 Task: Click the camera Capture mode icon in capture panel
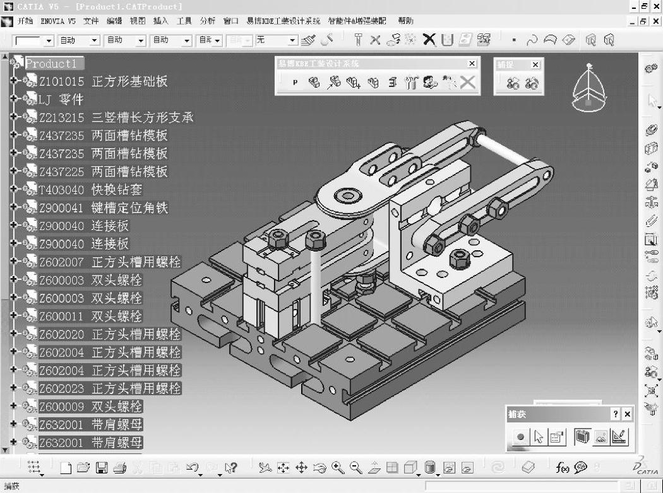click(x=582, y=436)
